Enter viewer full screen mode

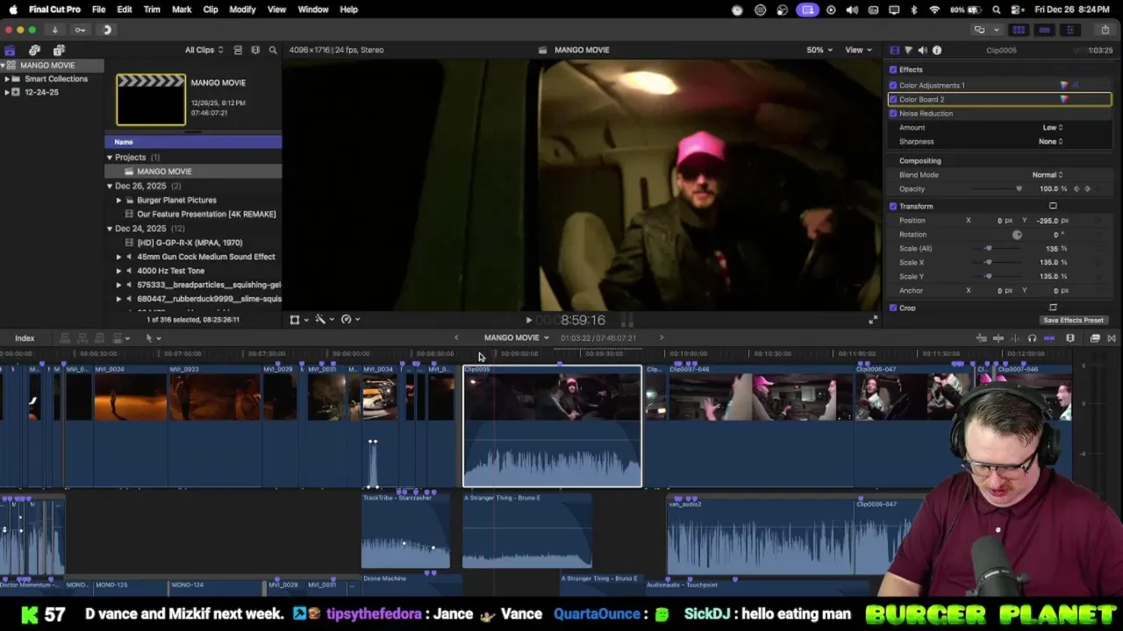click(872, 320)
